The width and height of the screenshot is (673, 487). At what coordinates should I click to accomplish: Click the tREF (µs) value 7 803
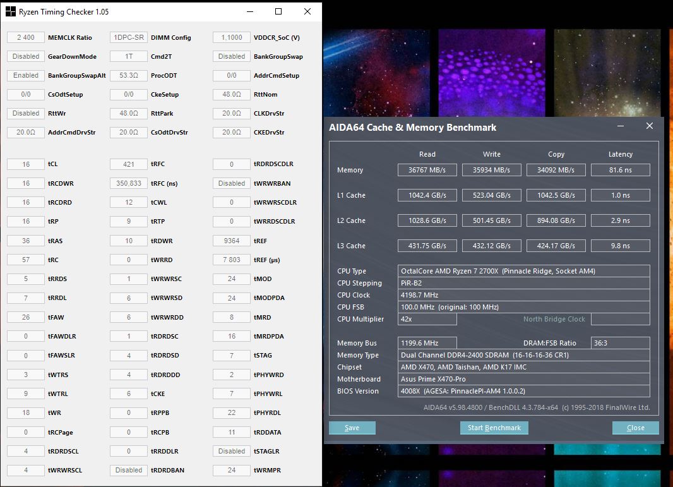pyautogui.click(x=231, y=260)
